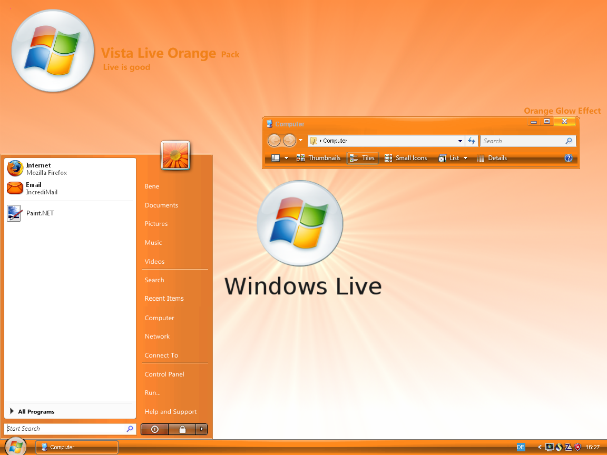Open Connect To in the Start menu
Image resolution: width=607 pixels, height=455 pixels.
point(161,355)
